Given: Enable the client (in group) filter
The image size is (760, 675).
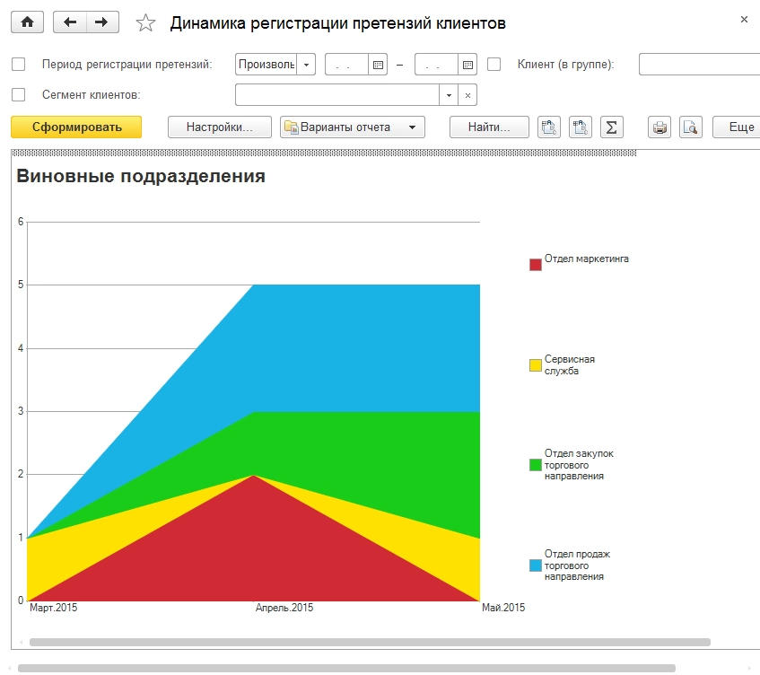Looking at the screenshot, I should click(x=494, y=65).
